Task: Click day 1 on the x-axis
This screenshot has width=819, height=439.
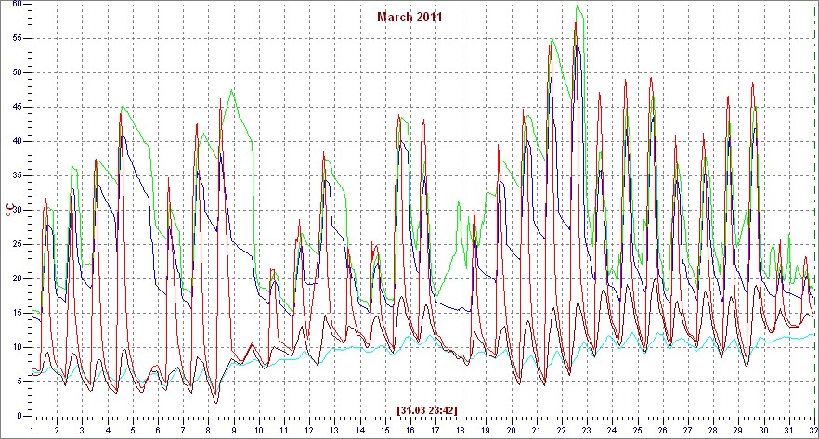Action: [32, 431]
